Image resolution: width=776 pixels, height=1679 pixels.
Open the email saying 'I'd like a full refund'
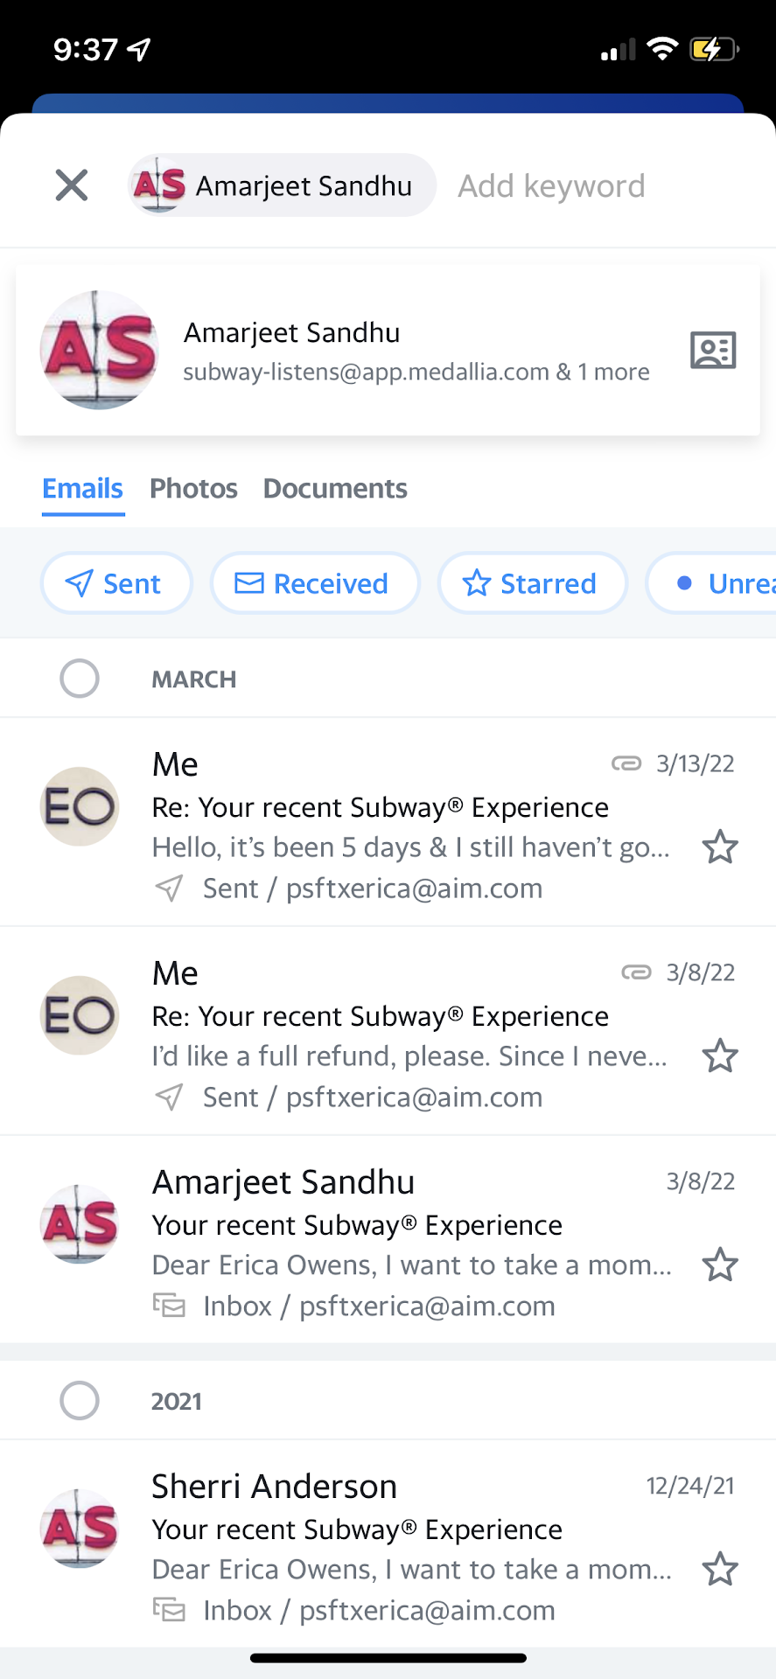tap(411, 1035)
